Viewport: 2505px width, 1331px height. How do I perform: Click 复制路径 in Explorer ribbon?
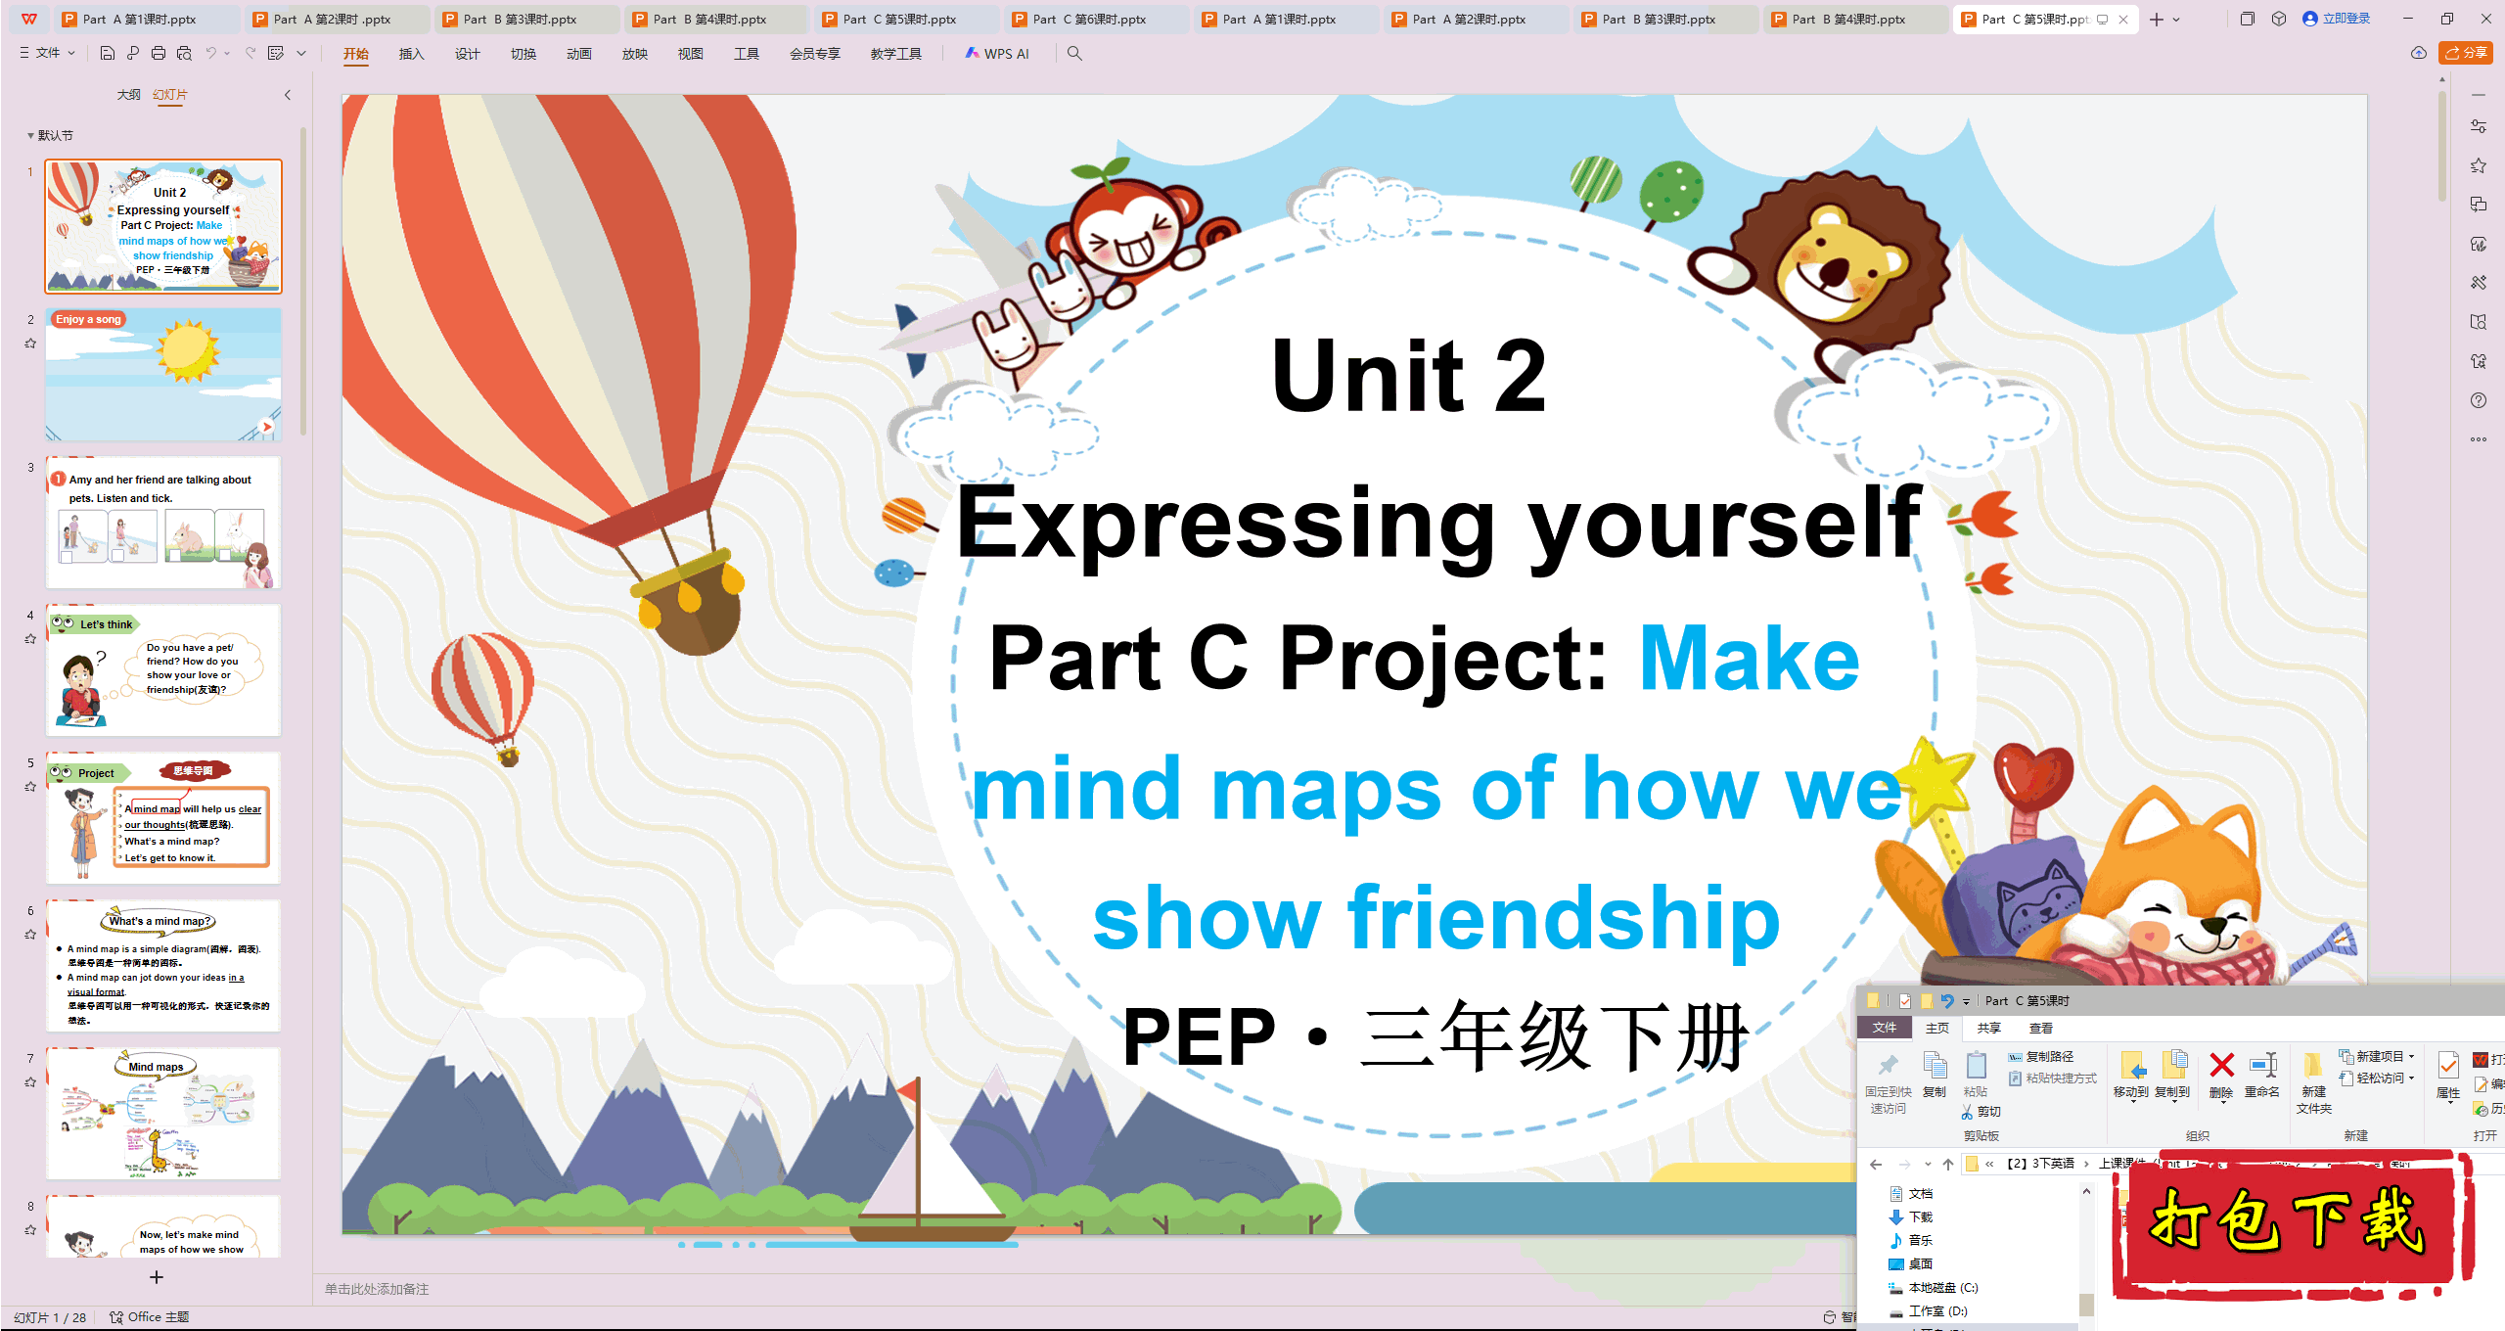point(2041,1057)
